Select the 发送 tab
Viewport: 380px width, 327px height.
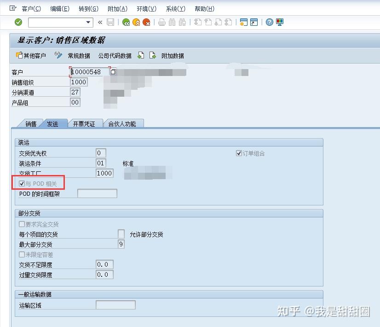(54, 123)
